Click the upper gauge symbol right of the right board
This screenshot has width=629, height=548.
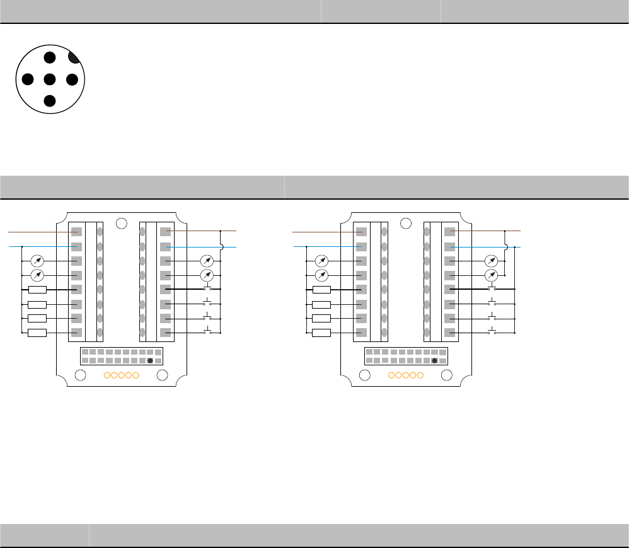click(492, 261)
